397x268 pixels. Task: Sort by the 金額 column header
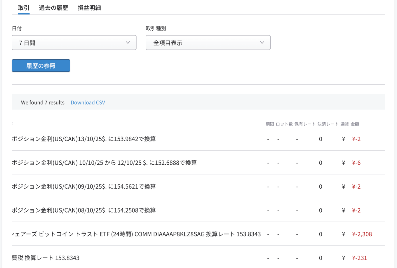(x=355, y=124)
